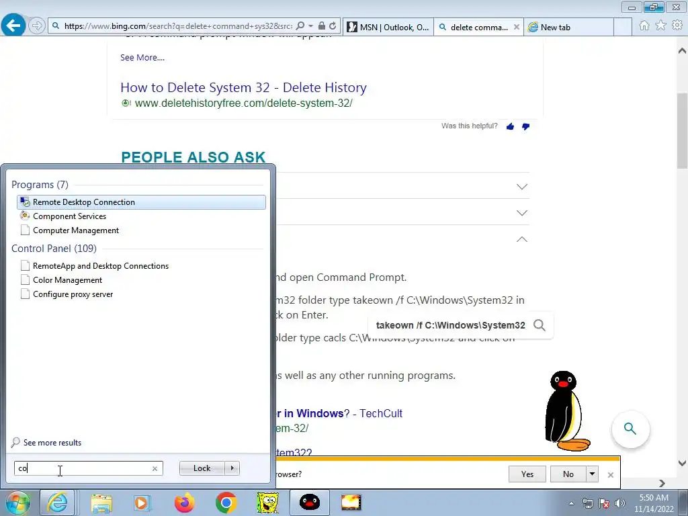Image resolution: width=688 pixels, height=516 pixels.
Task: Go back with the browser back arrow
Action: pos(13,26)
